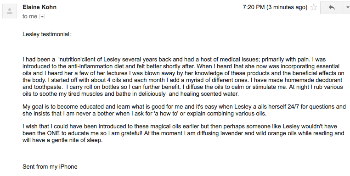Click "Sent from my iPhone" signature
350x176 pixels.
[x=50, y=167]
